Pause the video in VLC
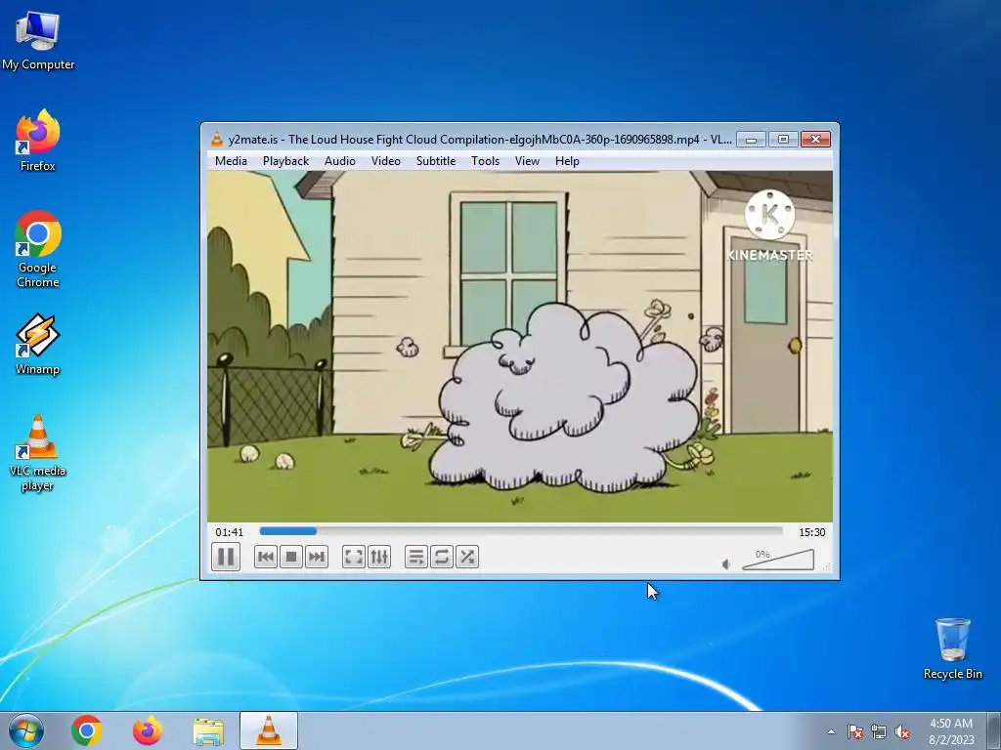 tap(226, 557)
